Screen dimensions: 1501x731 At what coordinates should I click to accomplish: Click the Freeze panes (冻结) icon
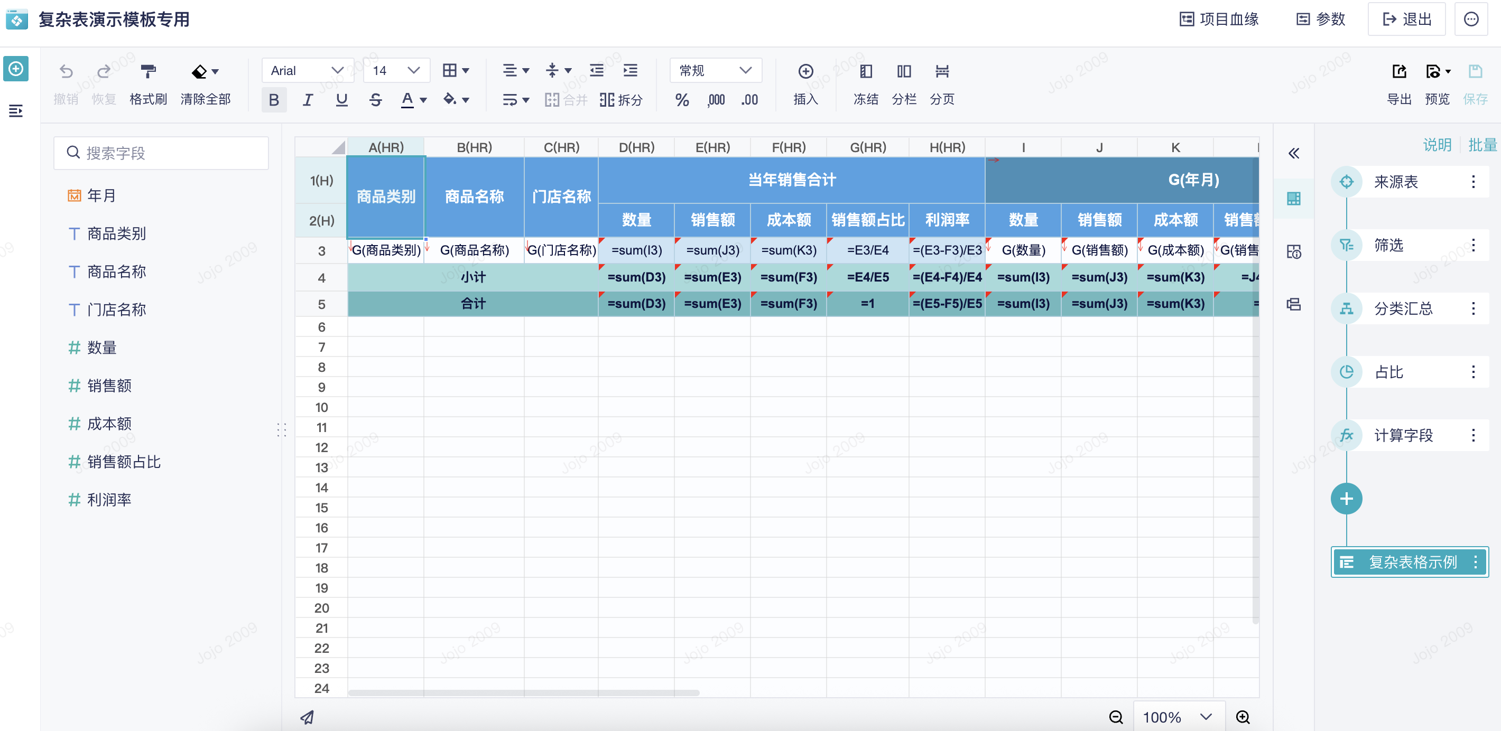865,72
